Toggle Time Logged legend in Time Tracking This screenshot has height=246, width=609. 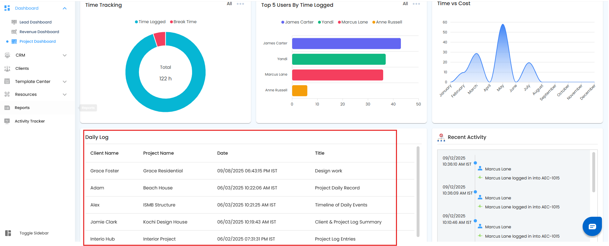pos(150,22)
